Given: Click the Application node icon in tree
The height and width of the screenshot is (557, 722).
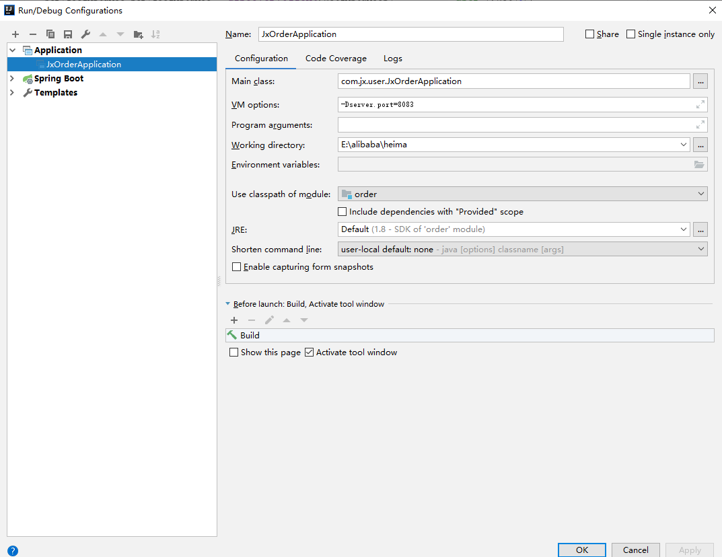Looking at the screenshot, I should pos(28,50).
